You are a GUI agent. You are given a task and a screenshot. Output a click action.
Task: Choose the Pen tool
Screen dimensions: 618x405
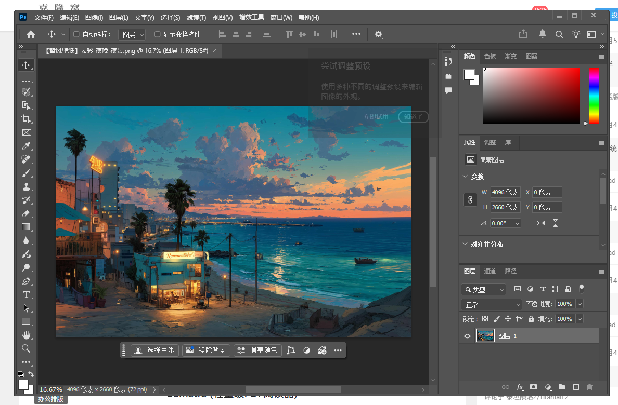coord(26,281)
